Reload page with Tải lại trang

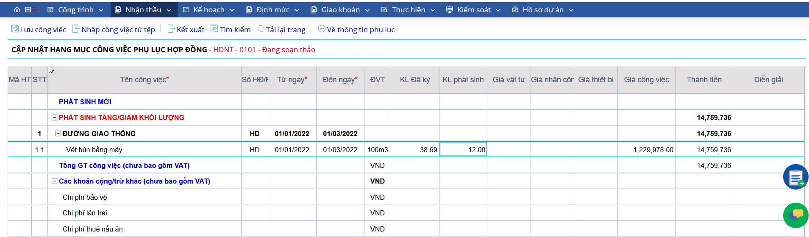281,29
